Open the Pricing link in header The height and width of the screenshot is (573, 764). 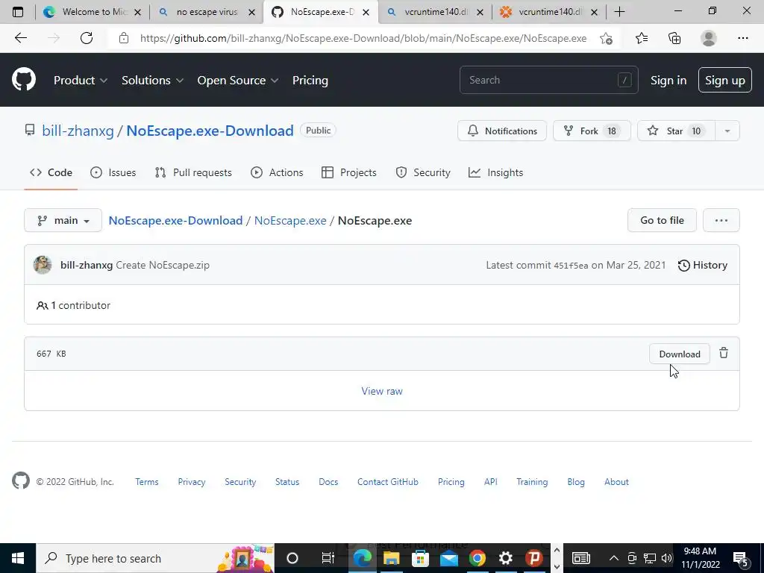coord(310,80)
